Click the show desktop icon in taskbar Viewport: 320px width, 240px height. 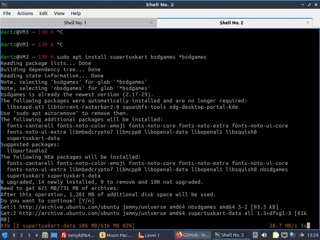pyautogui.click(x=54, y=235)
